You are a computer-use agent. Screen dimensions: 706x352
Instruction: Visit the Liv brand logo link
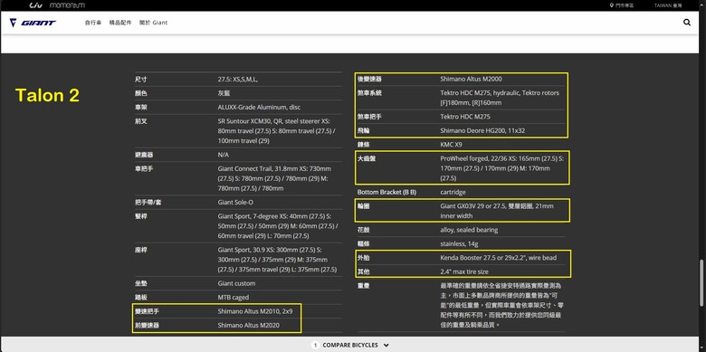(x=35, y=5)
